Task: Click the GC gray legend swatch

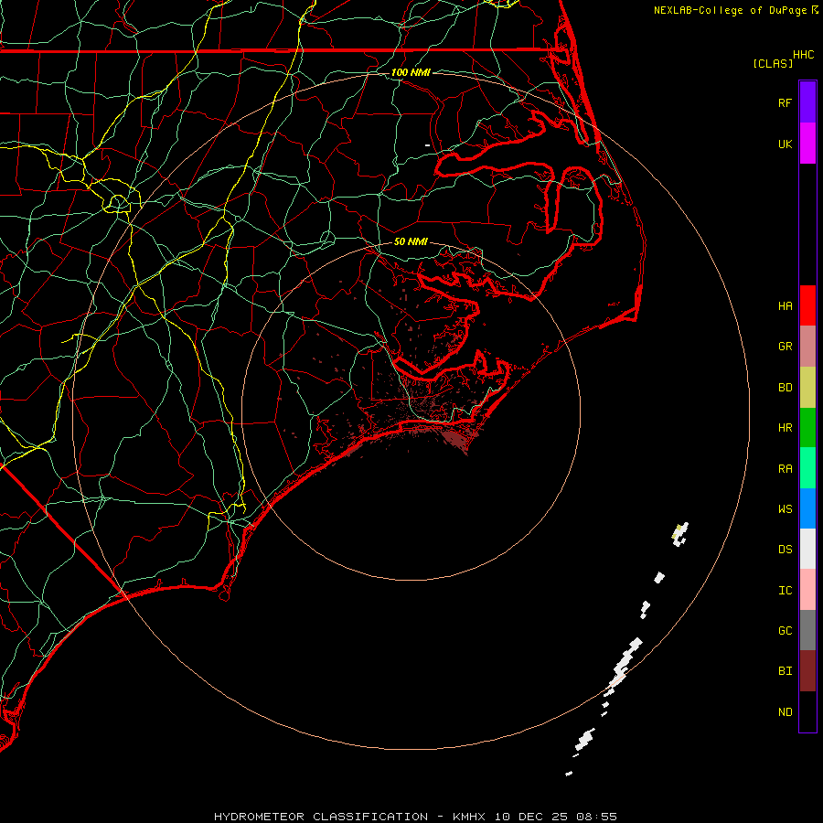Action: tap(807, 630)
